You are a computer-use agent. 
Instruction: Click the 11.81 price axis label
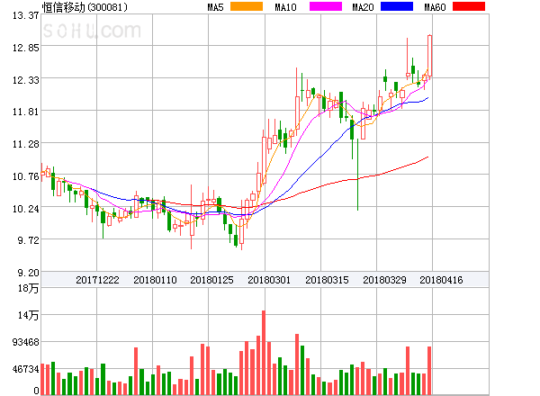point(25,112)
